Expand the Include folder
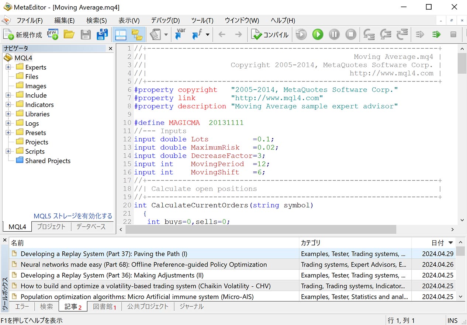This screenshot has width=467, height=325. tap(8, 95)
